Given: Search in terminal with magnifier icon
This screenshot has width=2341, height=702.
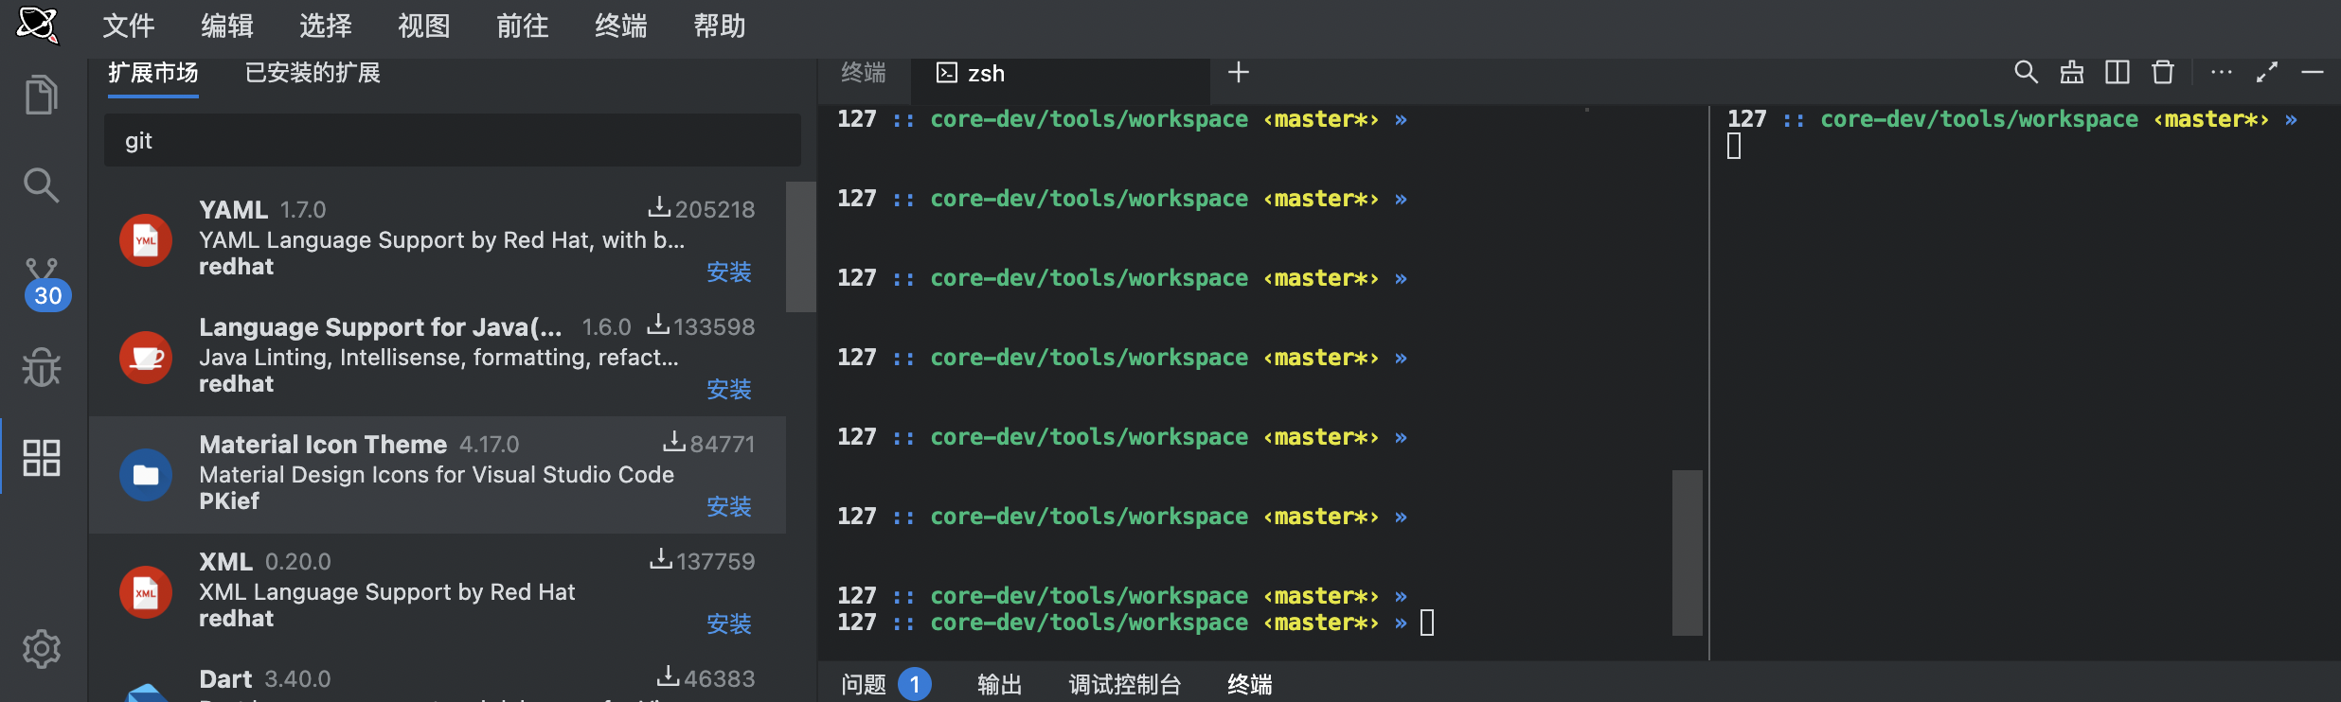Looking at the screenshot, I should (2026, 72).
